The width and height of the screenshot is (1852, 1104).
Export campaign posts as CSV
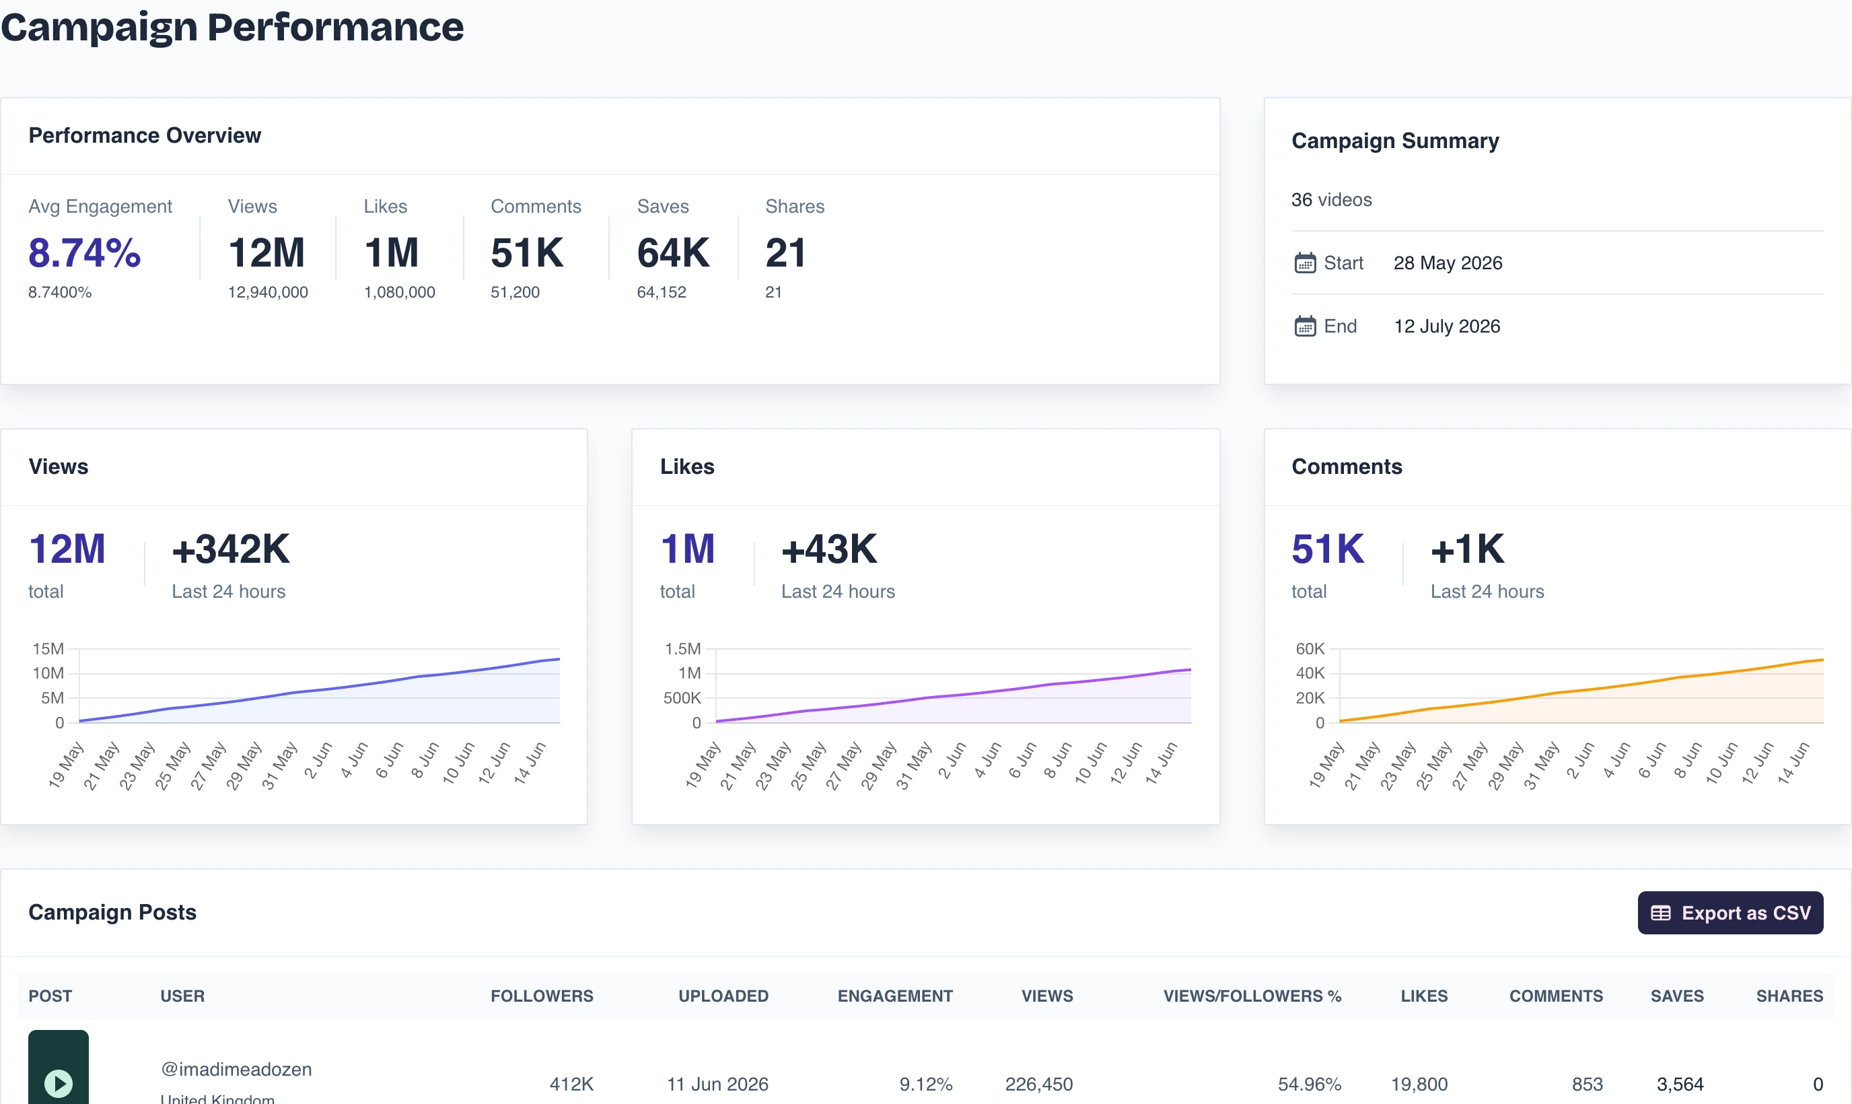coord(1730,913)
